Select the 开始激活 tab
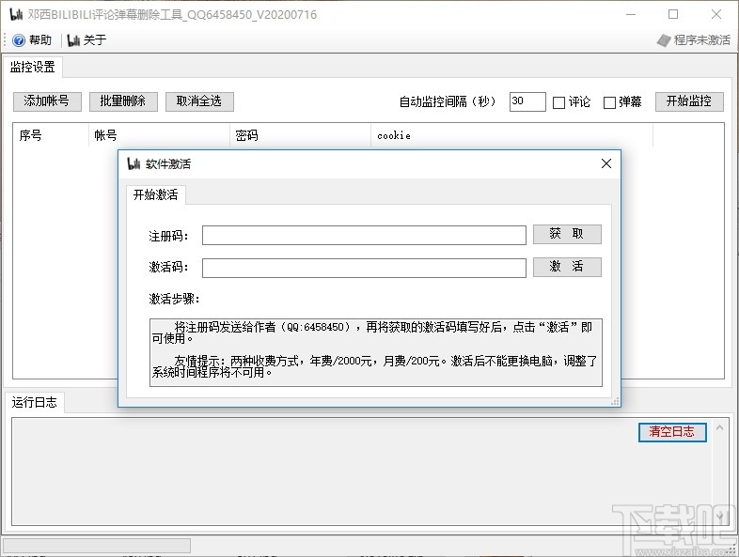The image size is (739, 557). pos(155,194)
